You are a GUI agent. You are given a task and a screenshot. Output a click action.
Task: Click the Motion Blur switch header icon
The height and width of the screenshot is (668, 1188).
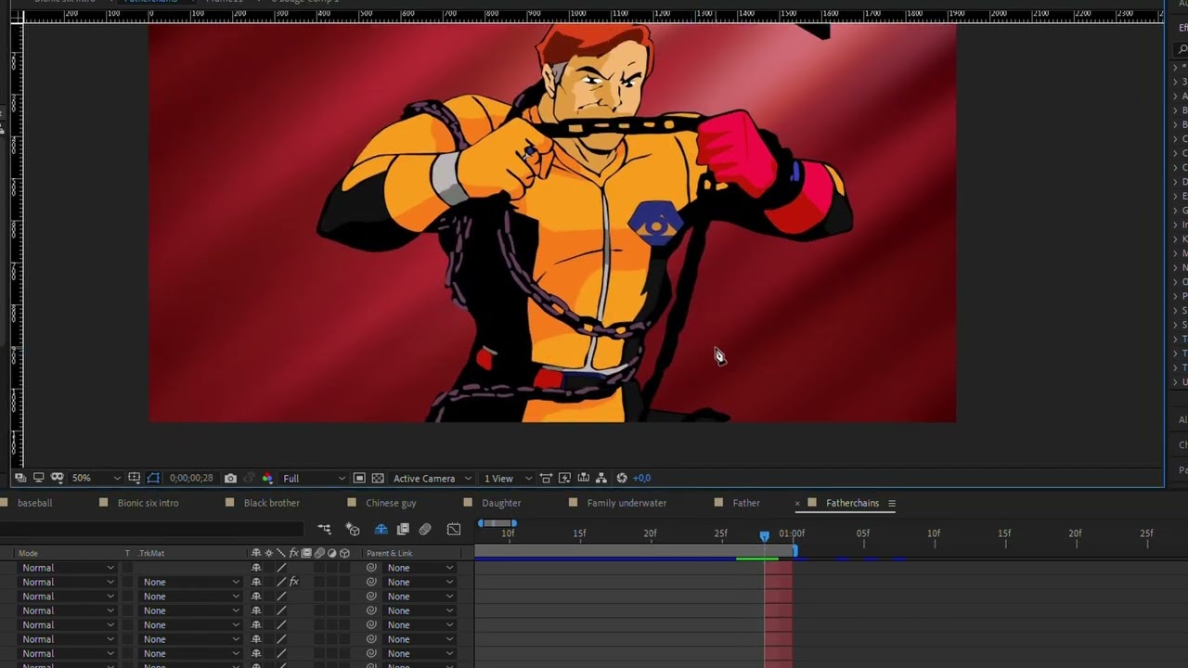point(319,553)
